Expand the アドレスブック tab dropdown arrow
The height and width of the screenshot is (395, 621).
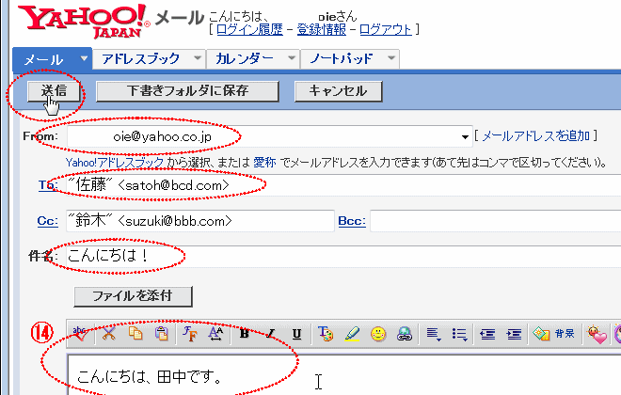[196, 58]
